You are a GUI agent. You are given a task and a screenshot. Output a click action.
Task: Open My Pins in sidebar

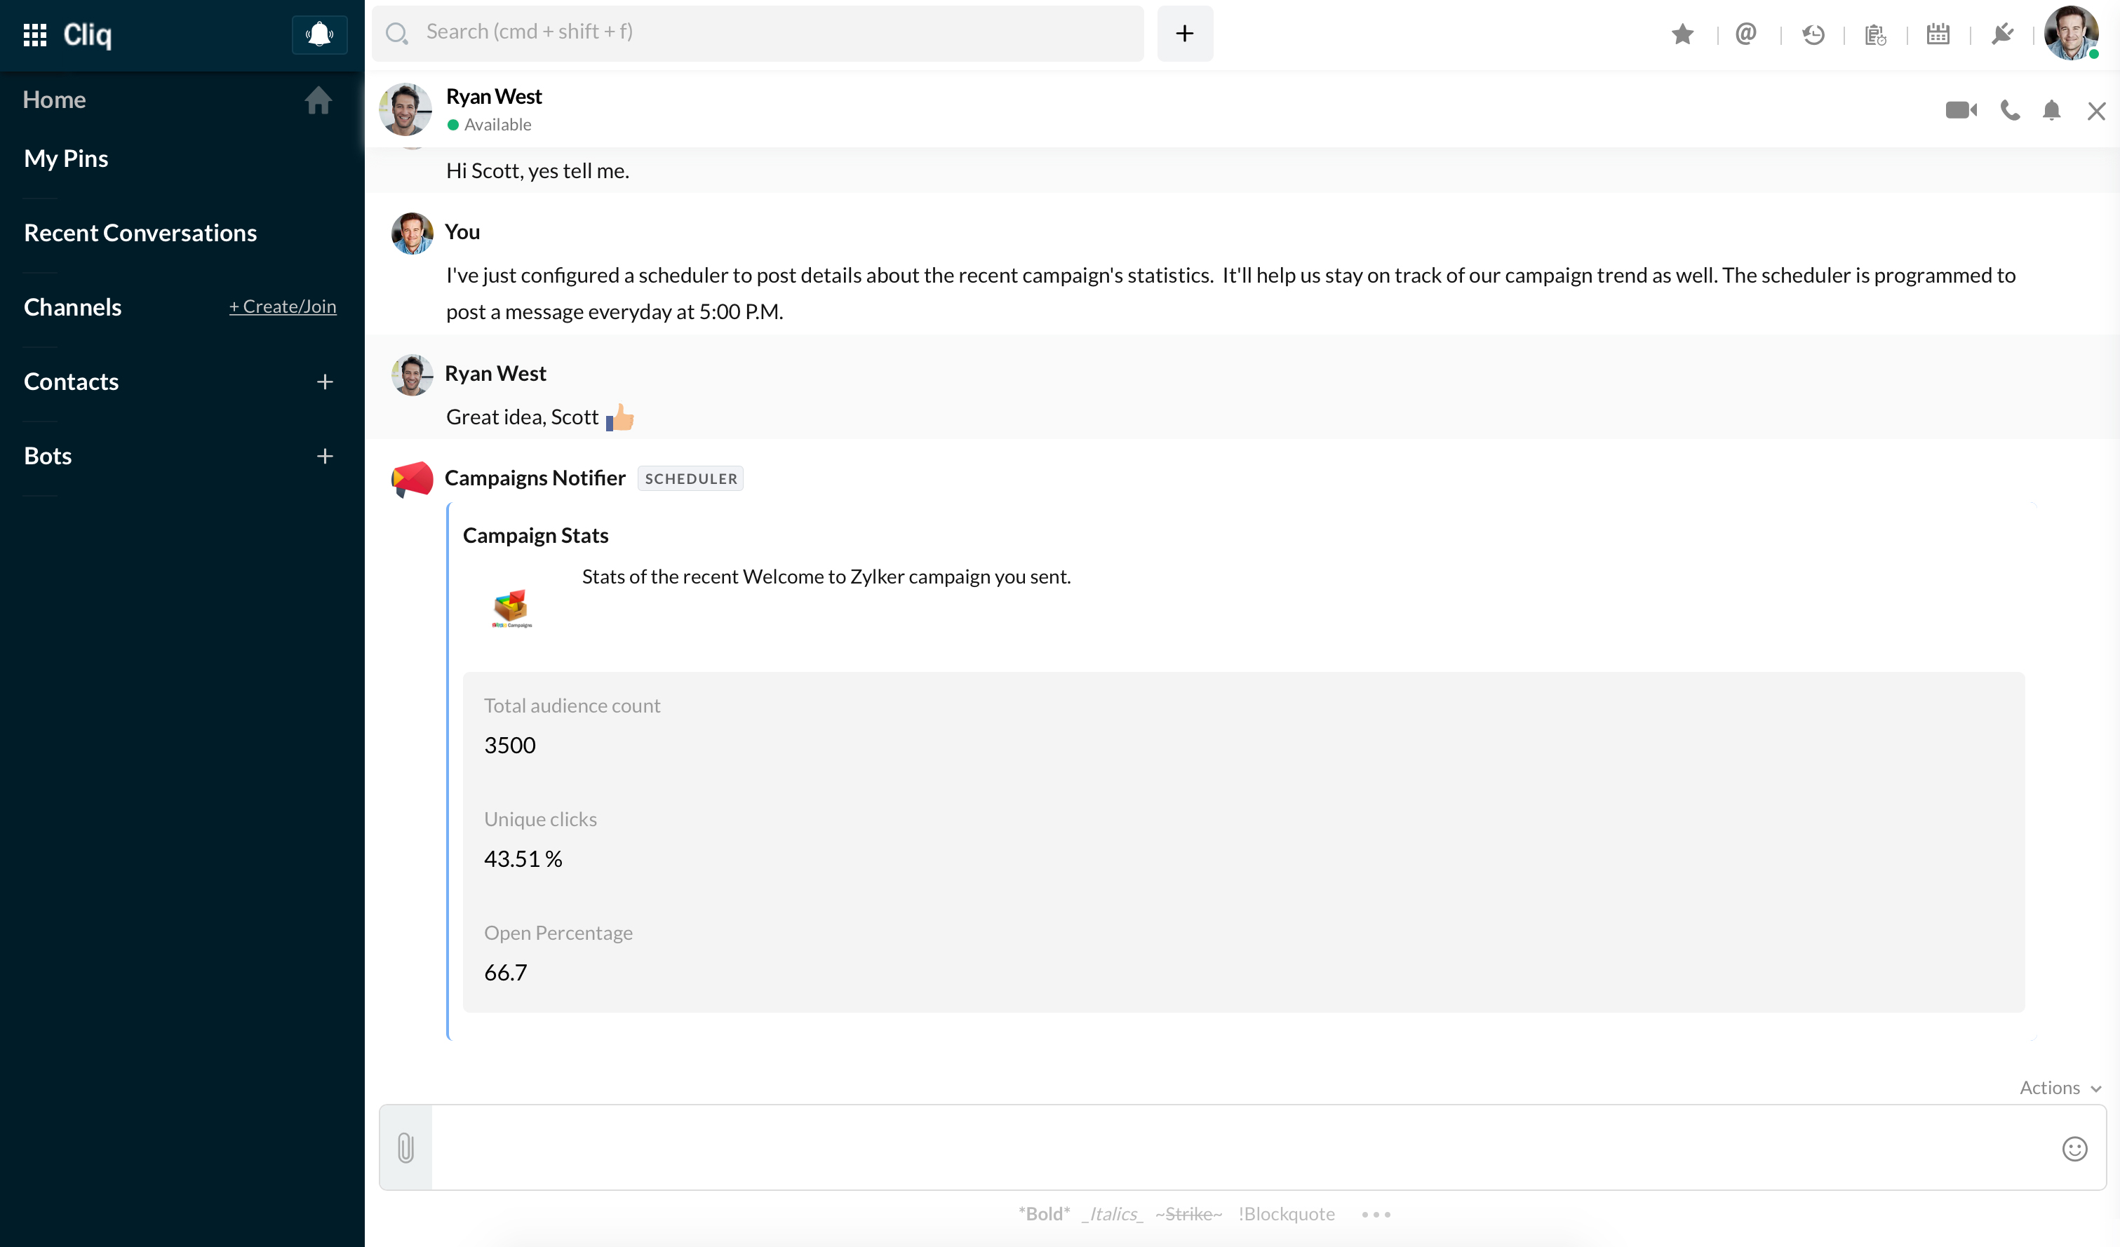pyautogui.click(x=66, y=159)
